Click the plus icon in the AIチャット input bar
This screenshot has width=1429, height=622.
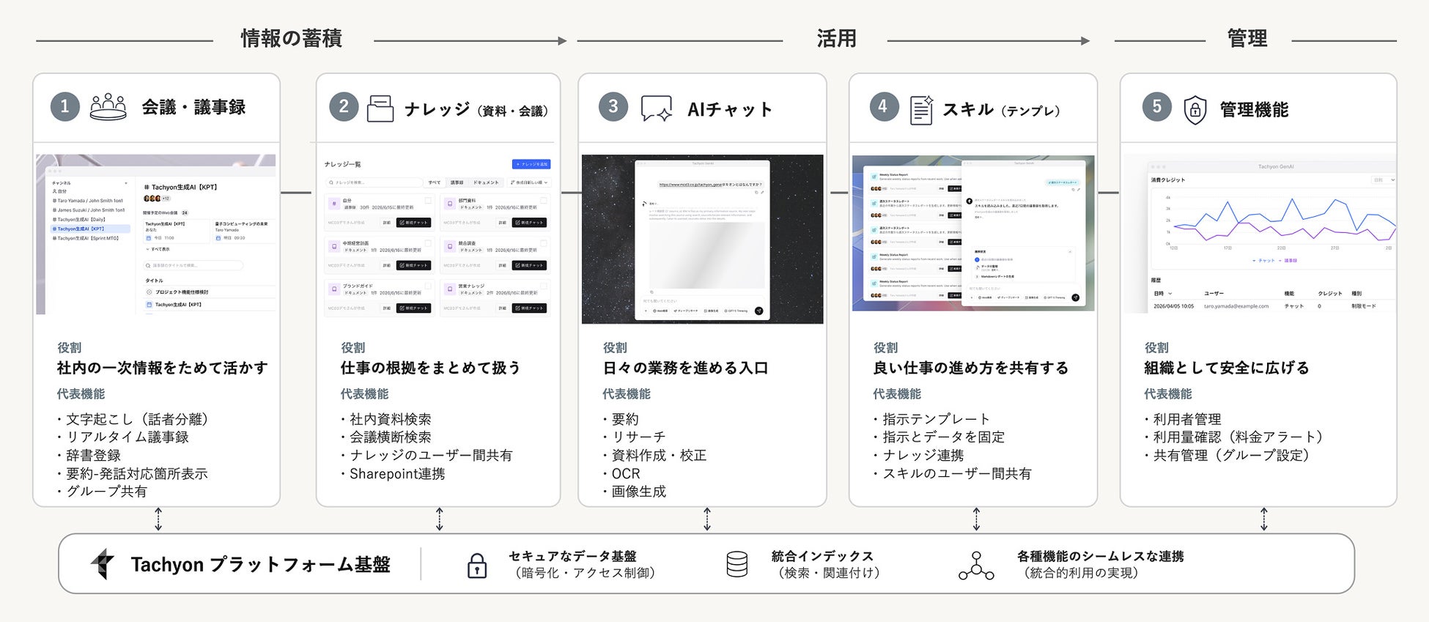coord(646,311)
